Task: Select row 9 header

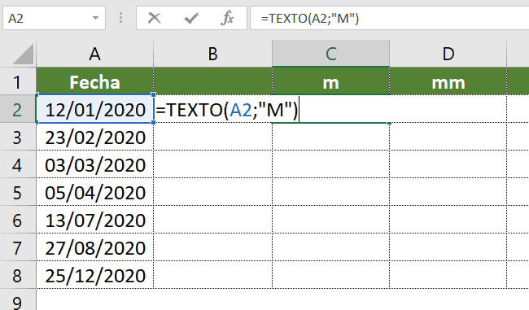Action: point(18,300)
